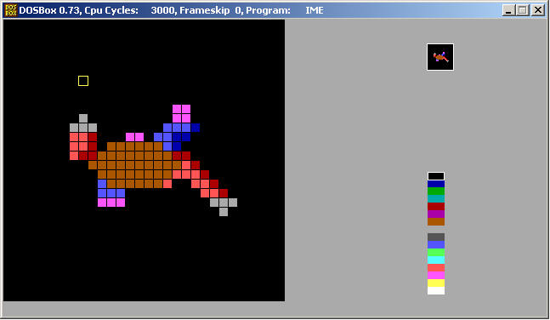The height and width of the screenshot is (320, 550).
Task: Choose the white palette swatch
Action: click(x=436, y=291)
